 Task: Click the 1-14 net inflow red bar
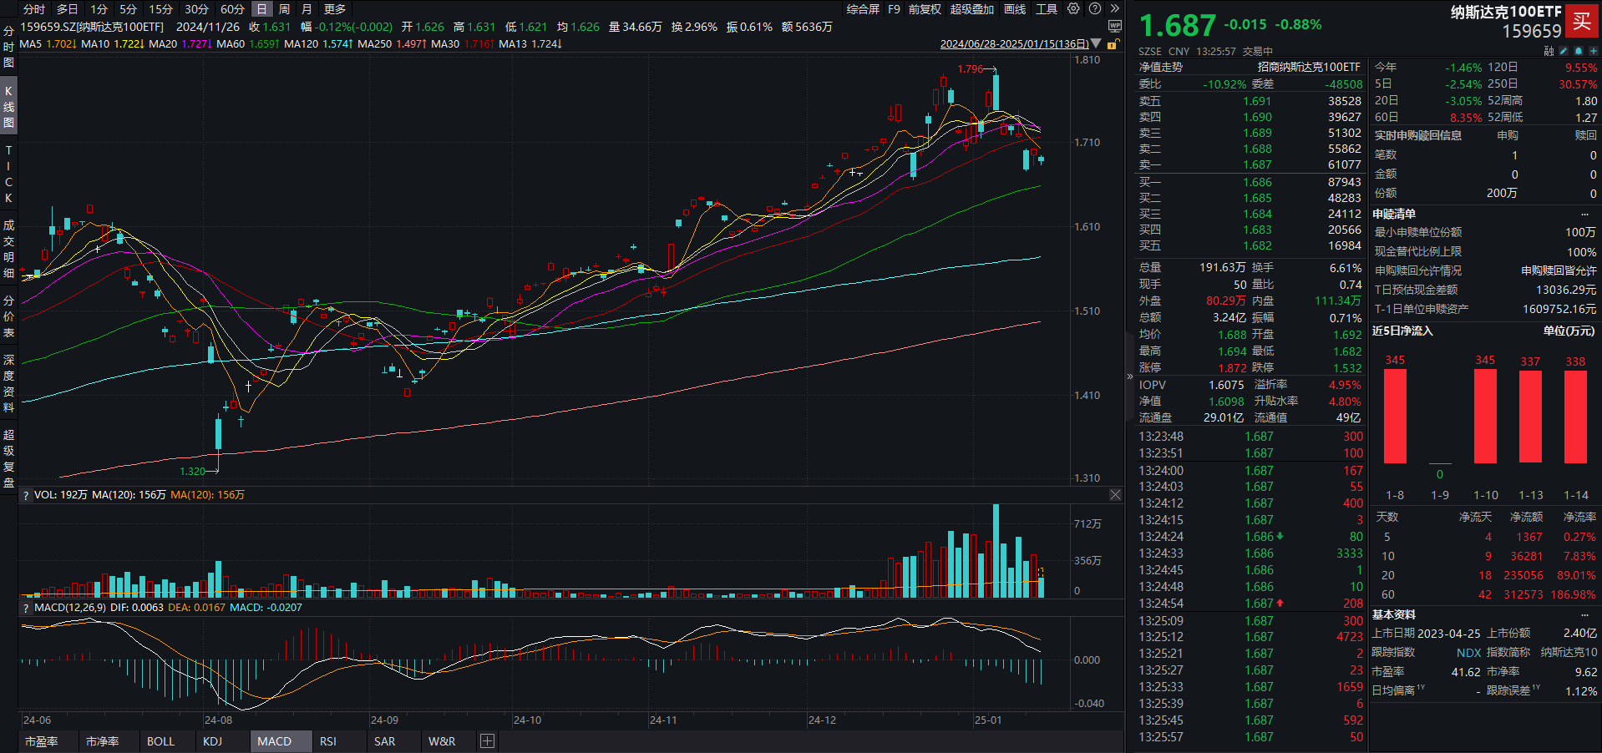(x=1575, y=417)
